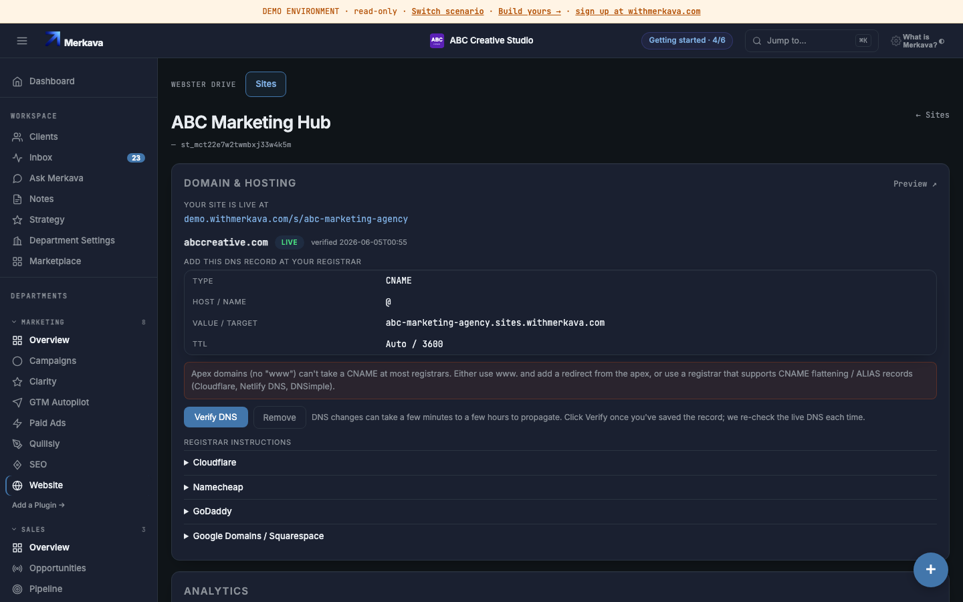Click the site ID st_mct22e7w2twmbxj33w4k5m
Image resolution: width=963 pixels, height=602 pixels.
(236, 145)
